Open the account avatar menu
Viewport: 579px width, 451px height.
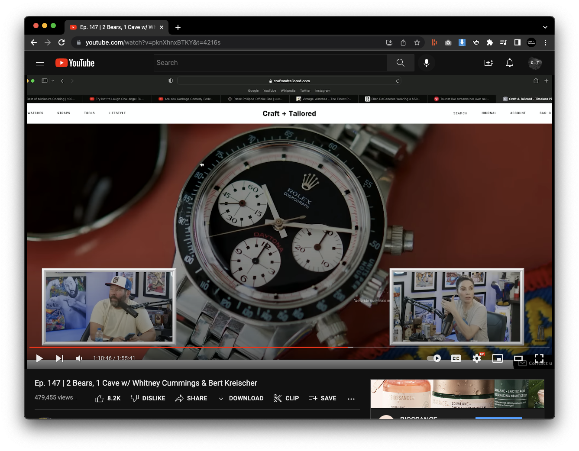(x=535, y=63)
